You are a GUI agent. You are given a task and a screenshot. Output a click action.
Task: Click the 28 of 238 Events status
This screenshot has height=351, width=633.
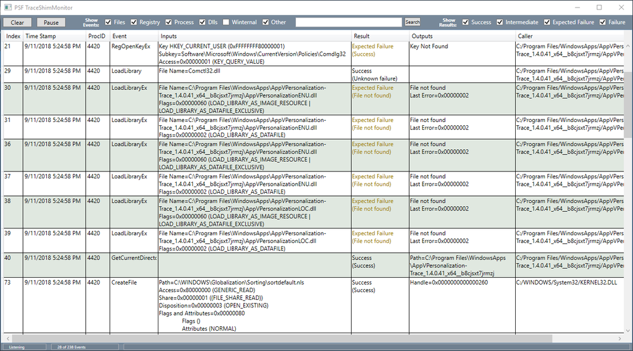(85, 347)
